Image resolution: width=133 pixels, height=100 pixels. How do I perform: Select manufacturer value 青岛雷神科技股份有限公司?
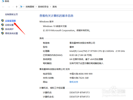click(82, 43)
